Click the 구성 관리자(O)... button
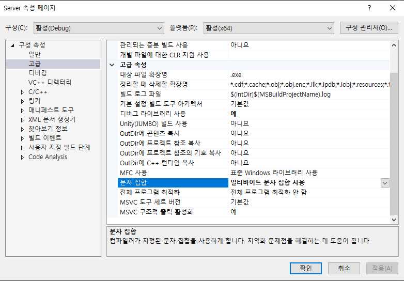404x281 pixels. coord(369,28)
